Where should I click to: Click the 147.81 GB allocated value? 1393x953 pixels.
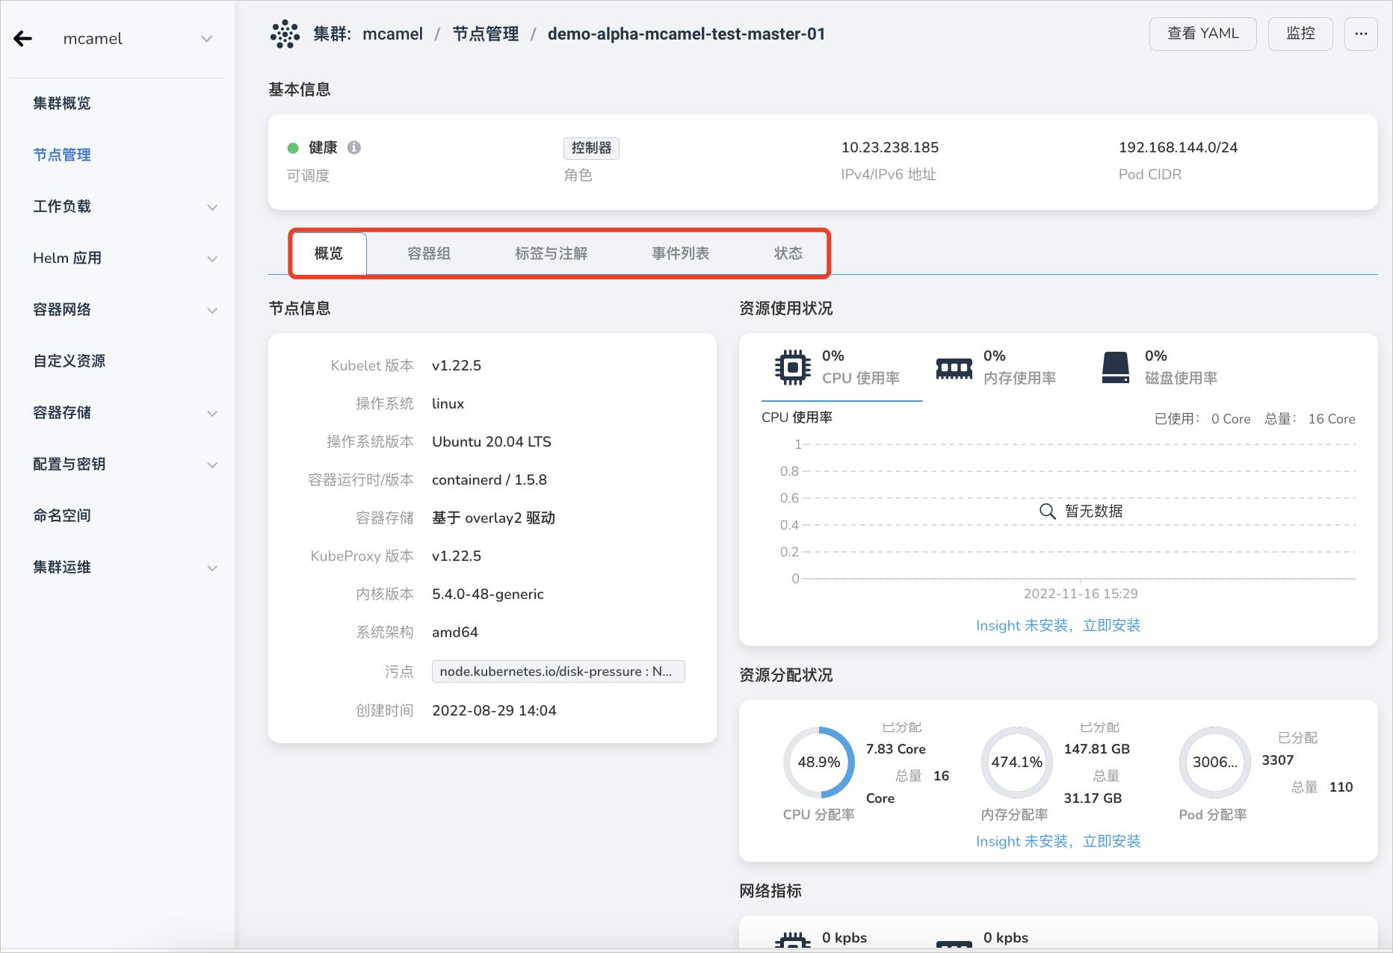click(1097, 749)
